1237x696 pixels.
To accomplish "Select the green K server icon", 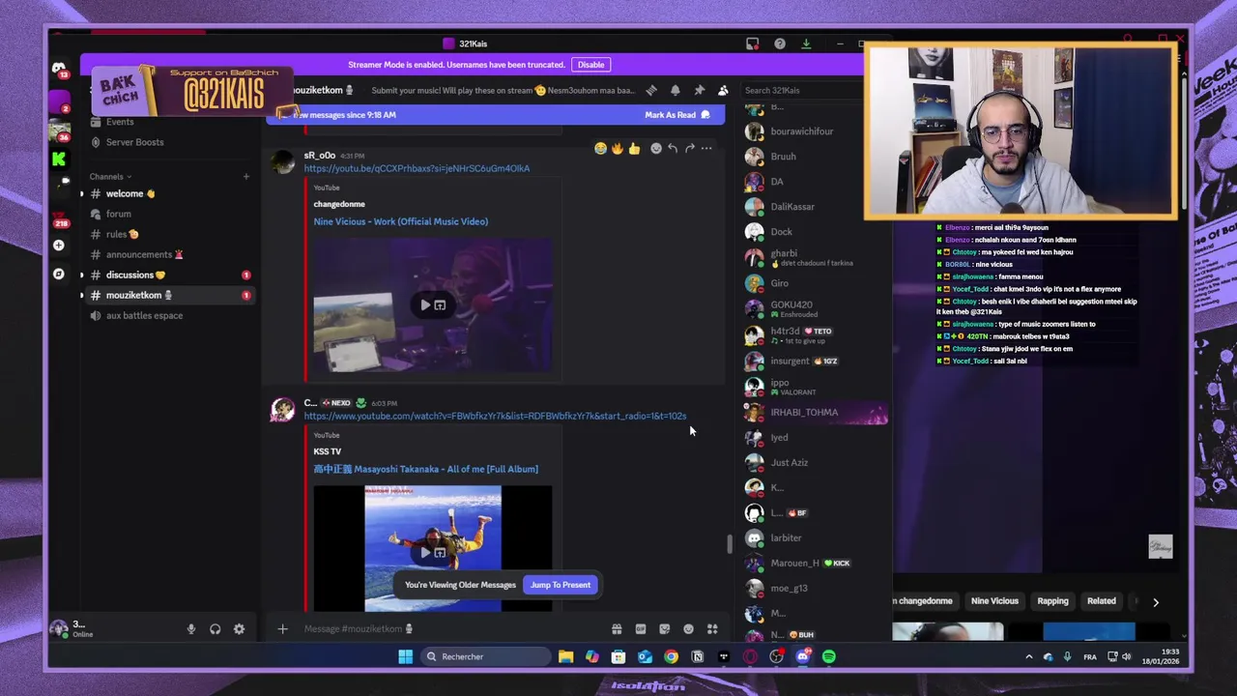I will click(59, 159).
